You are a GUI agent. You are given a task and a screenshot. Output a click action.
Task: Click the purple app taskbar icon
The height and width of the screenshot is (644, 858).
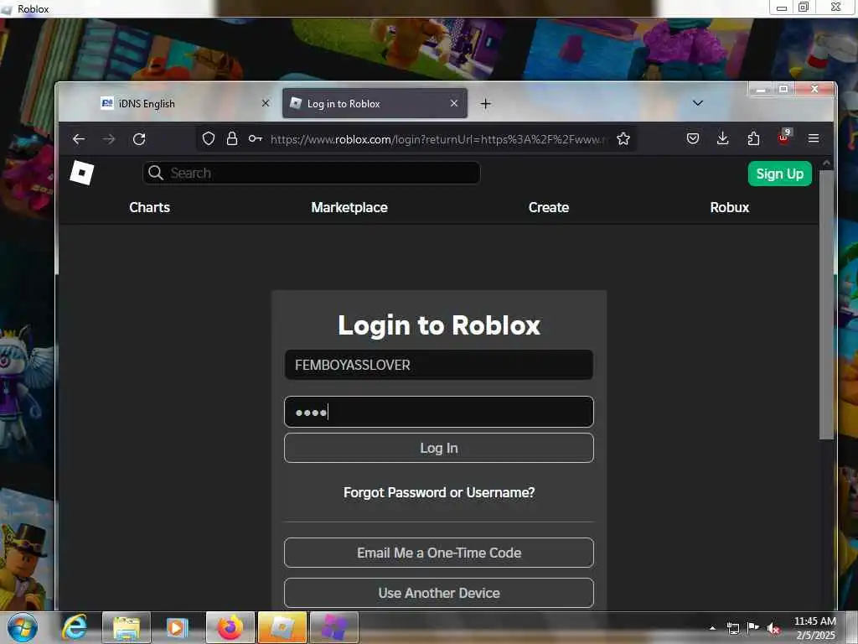click(334, 627)
